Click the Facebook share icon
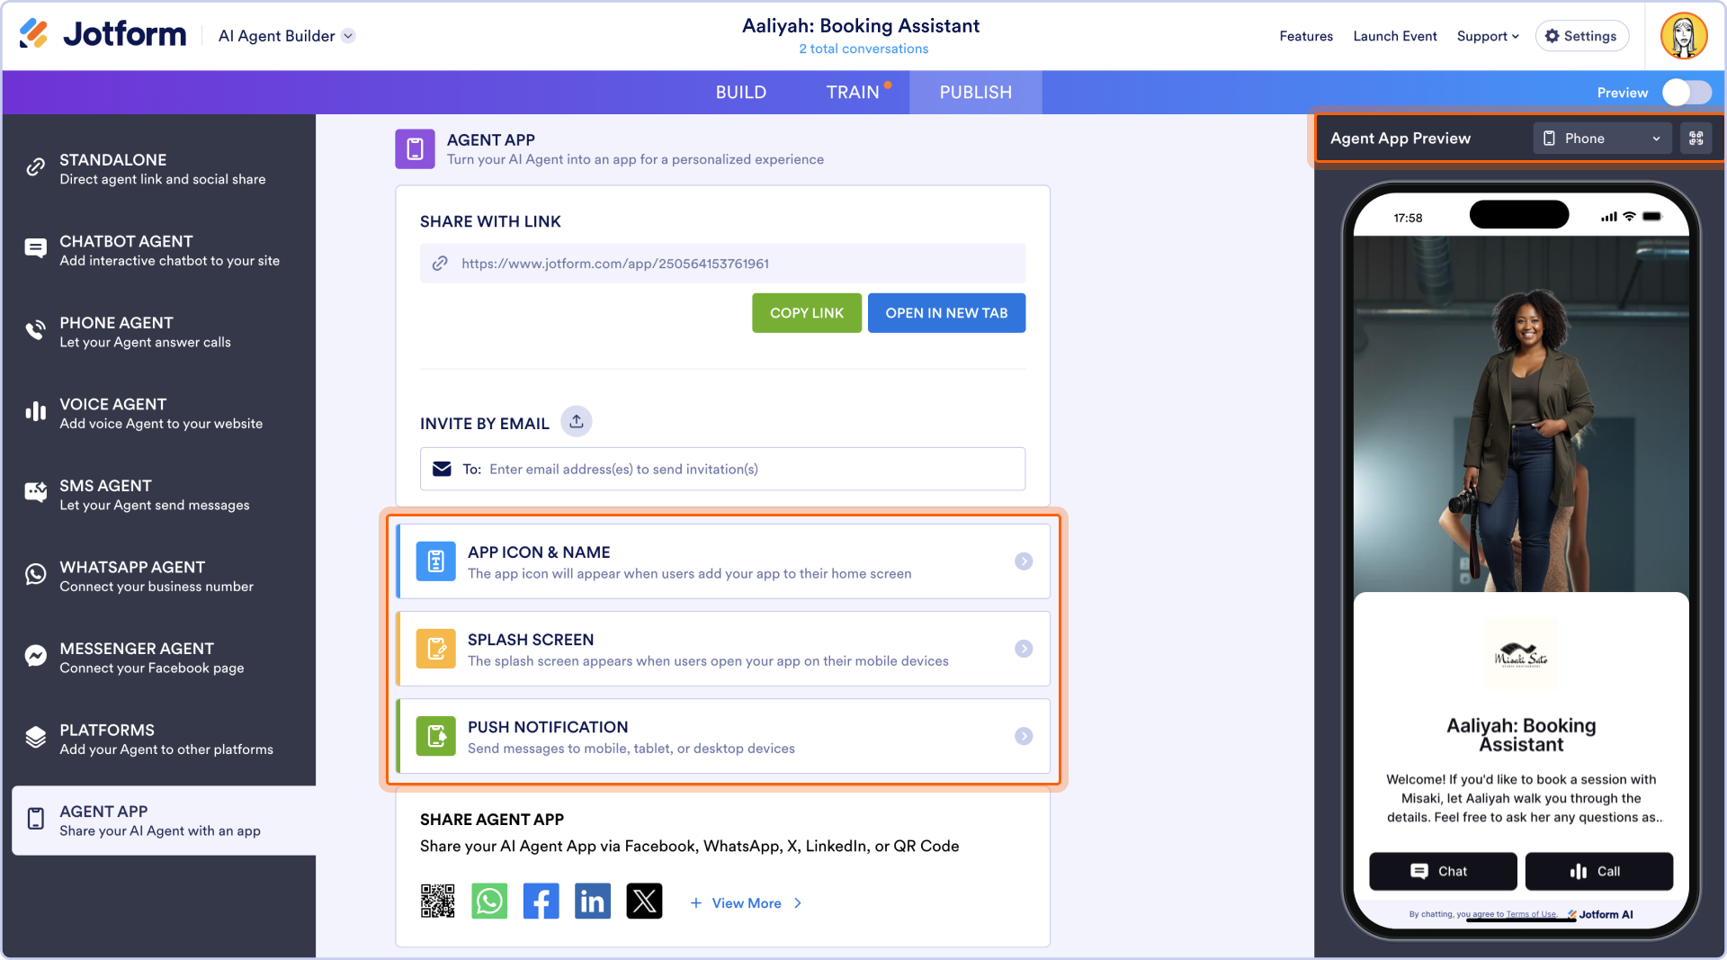 pyautogui.click(x=541, y=901)
